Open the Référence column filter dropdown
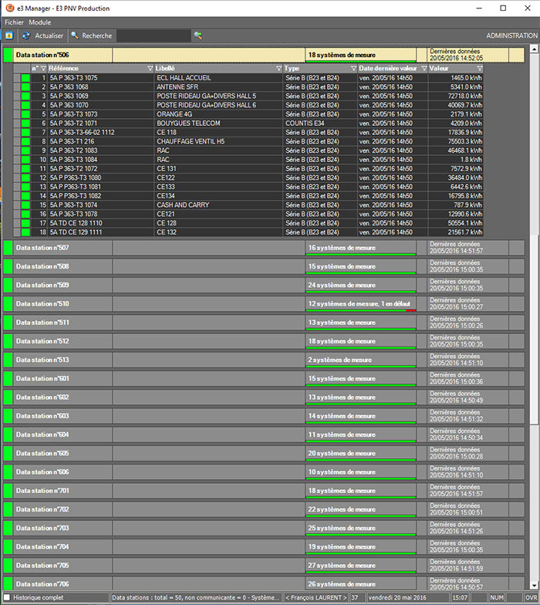The height and width of the screenshot is (605, 540). [x=150, y=69]
